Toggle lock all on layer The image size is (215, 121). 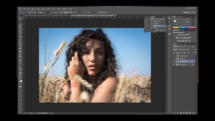[x=184, y=53]
